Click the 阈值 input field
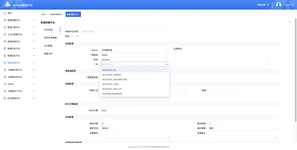 [x=225, y=90]
